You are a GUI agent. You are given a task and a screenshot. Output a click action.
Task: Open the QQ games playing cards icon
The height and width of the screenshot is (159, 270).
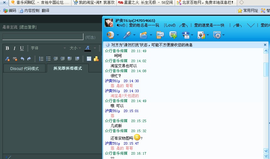point(201,35)
